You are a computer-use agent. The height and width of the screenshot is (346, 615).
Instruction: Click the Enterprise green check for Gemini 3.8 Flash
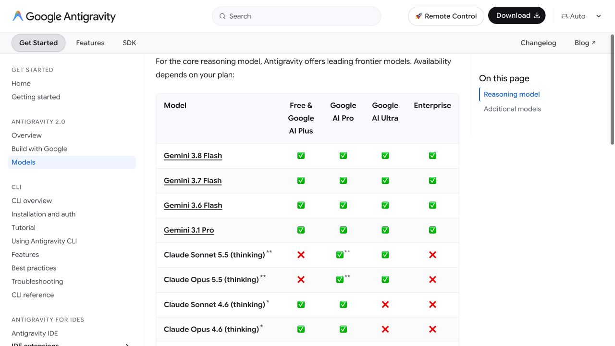pos(432,156)
